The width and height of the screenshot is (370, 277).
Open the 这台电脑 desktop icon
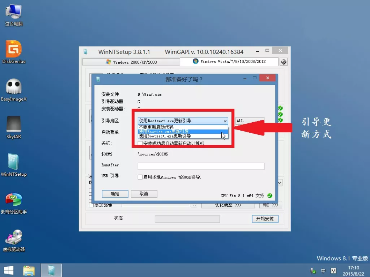(14, 15)
